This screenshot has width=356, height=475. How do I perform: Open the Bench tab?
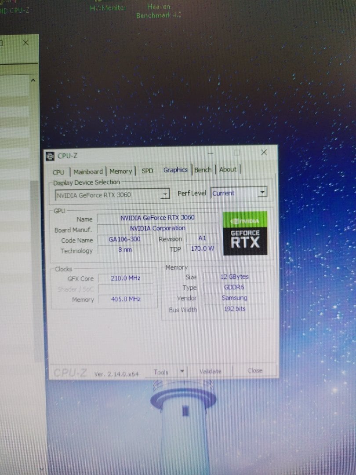[203, 170]
